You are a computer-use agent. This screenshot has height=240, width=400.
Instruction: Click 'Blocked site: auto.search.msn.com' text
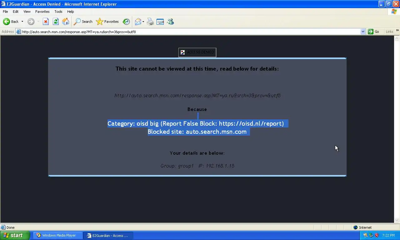(x=197, y=132)
